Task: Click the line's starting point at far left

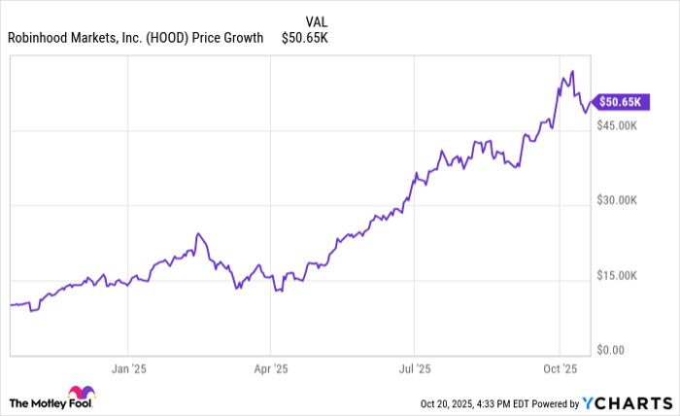Action: (10, 305)
